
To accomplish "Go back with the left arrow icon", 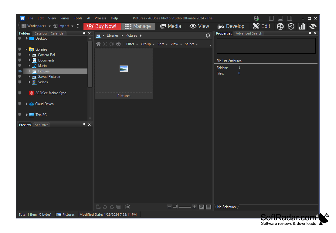I will (x=105, y=44).
